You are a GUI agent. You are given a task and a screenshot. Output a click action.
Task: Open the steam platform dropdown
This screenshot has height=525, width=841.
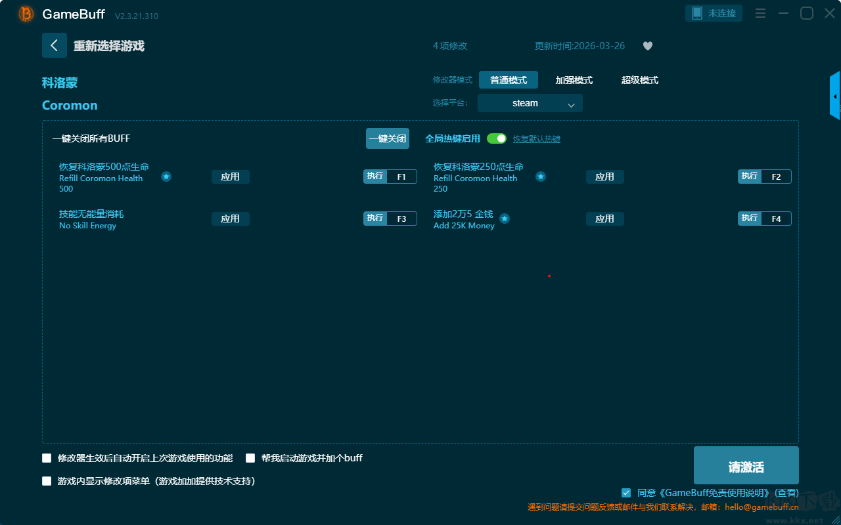[x=530, y=103]
